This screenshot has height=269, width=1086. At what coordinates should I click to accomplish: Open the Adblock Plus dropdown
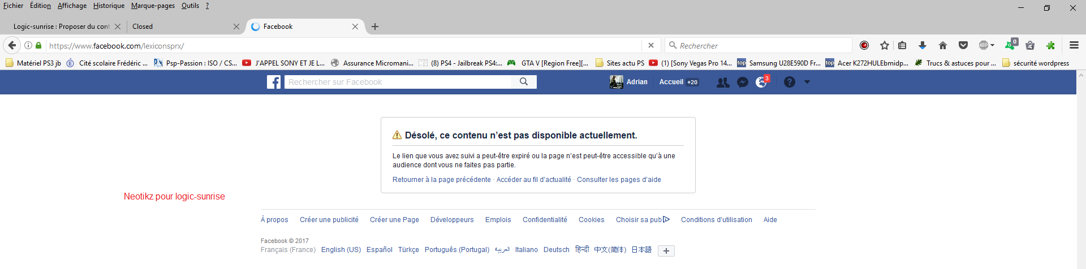(x=986, y=46)
